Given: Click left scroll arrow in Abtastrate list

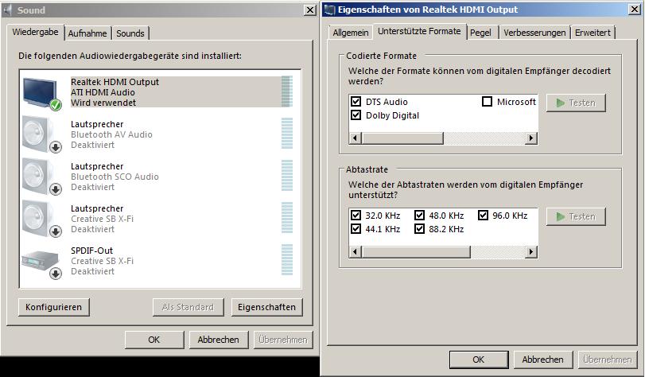Looking at the screenshot, I should (356, 251).
